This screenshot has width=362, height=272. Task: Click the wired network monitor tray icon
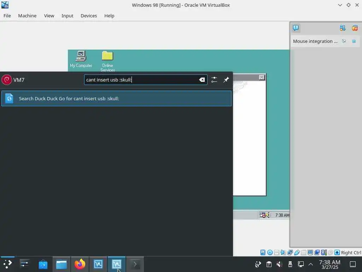click(300, 264)
